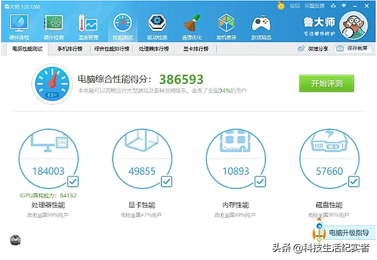
Task: Click the green 开始评测 button
Action: (327, 84)
